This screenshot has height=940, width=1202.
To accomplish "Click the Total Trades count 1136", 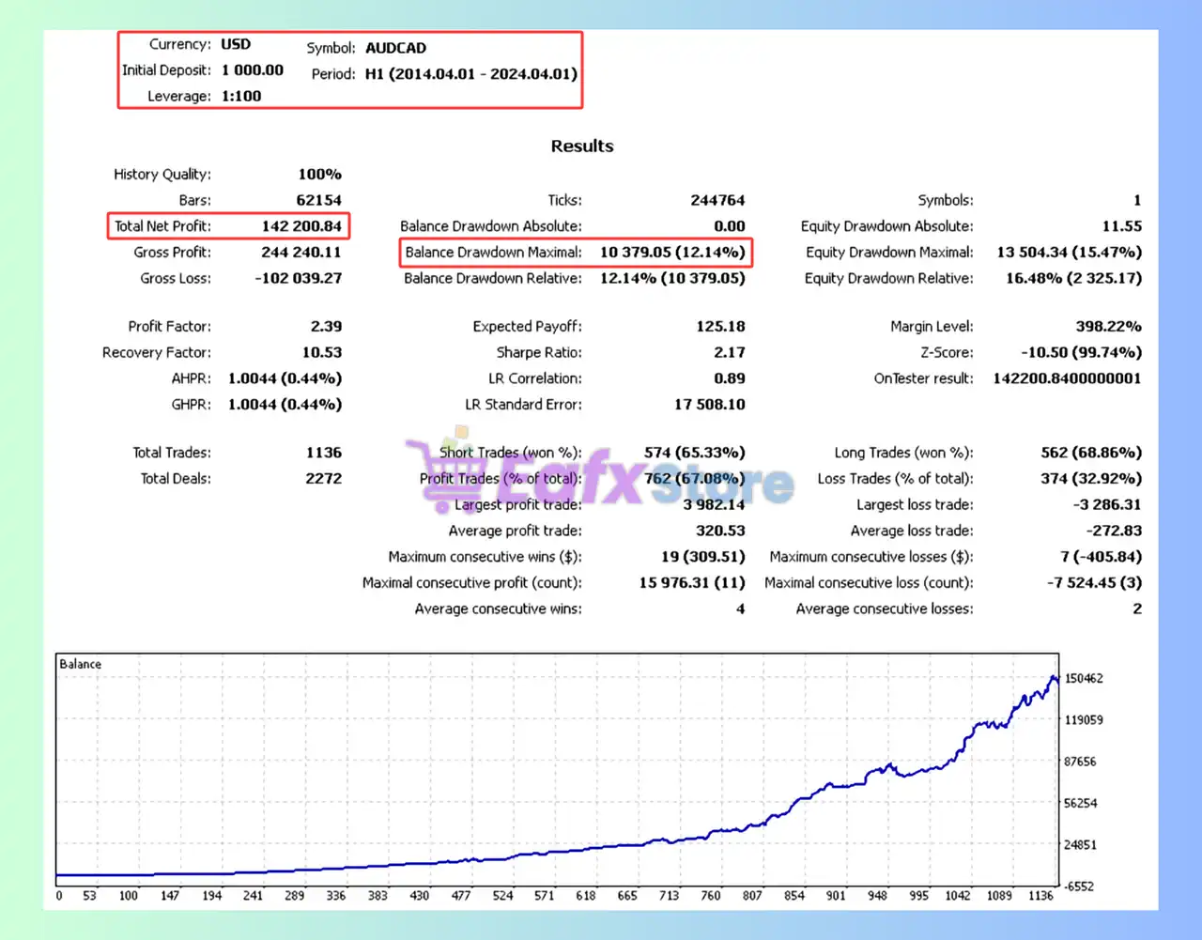I will (x=323, y=452).
